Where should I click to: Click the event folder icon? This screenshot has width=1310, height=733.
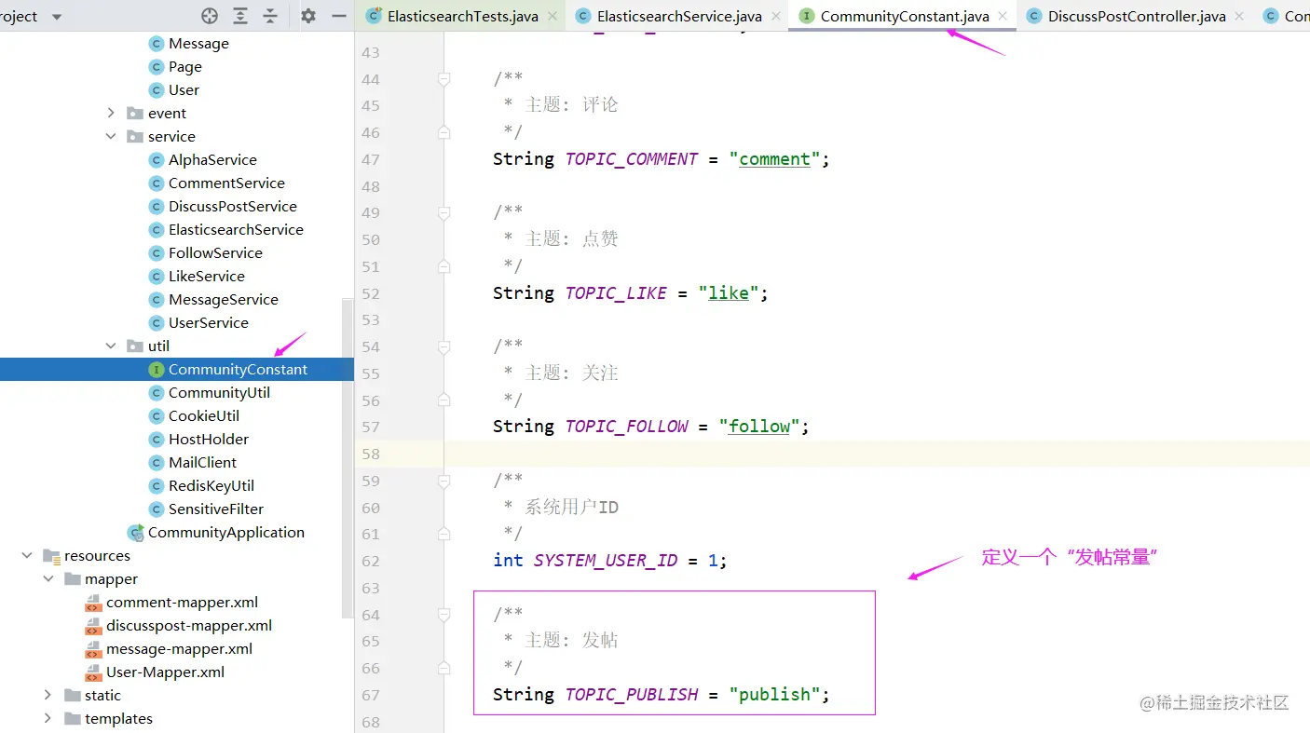(135, 113)
